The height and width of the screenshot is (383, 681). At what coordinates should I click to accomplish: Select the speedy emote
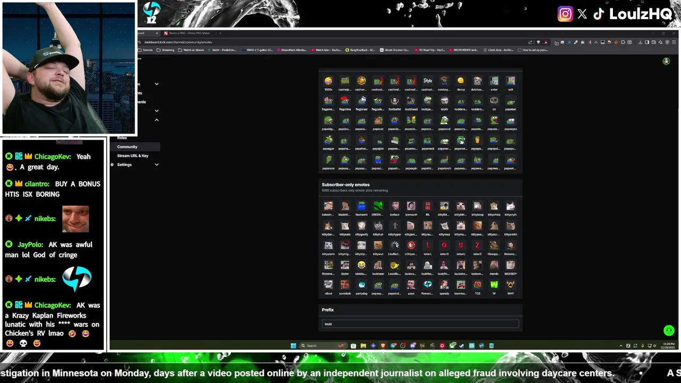444,285
